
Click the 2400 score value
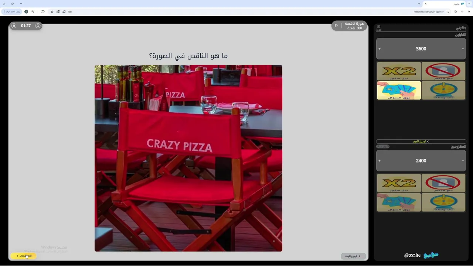click(x=421, y=161)
